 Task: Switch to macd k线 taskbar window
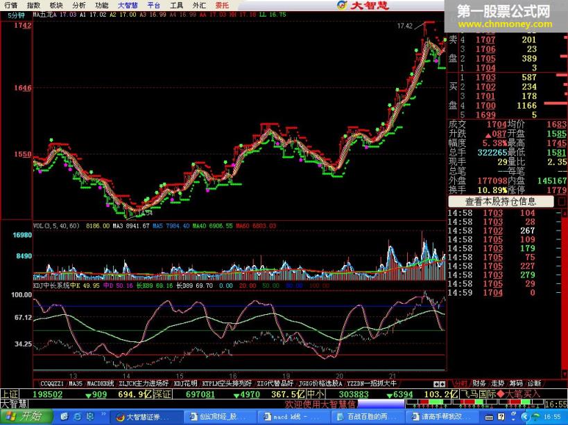coord(294,417)
